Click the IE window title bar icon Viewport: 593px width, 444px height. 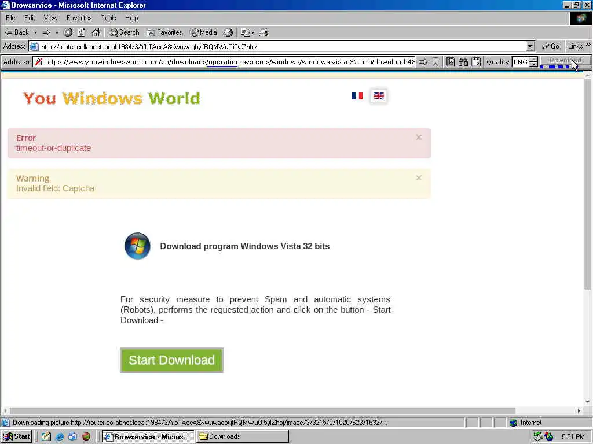coord(5,5)
